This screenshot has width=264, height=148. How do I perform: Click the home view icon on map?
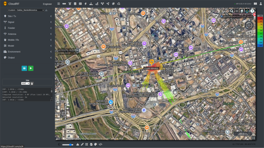coord(242,11)
